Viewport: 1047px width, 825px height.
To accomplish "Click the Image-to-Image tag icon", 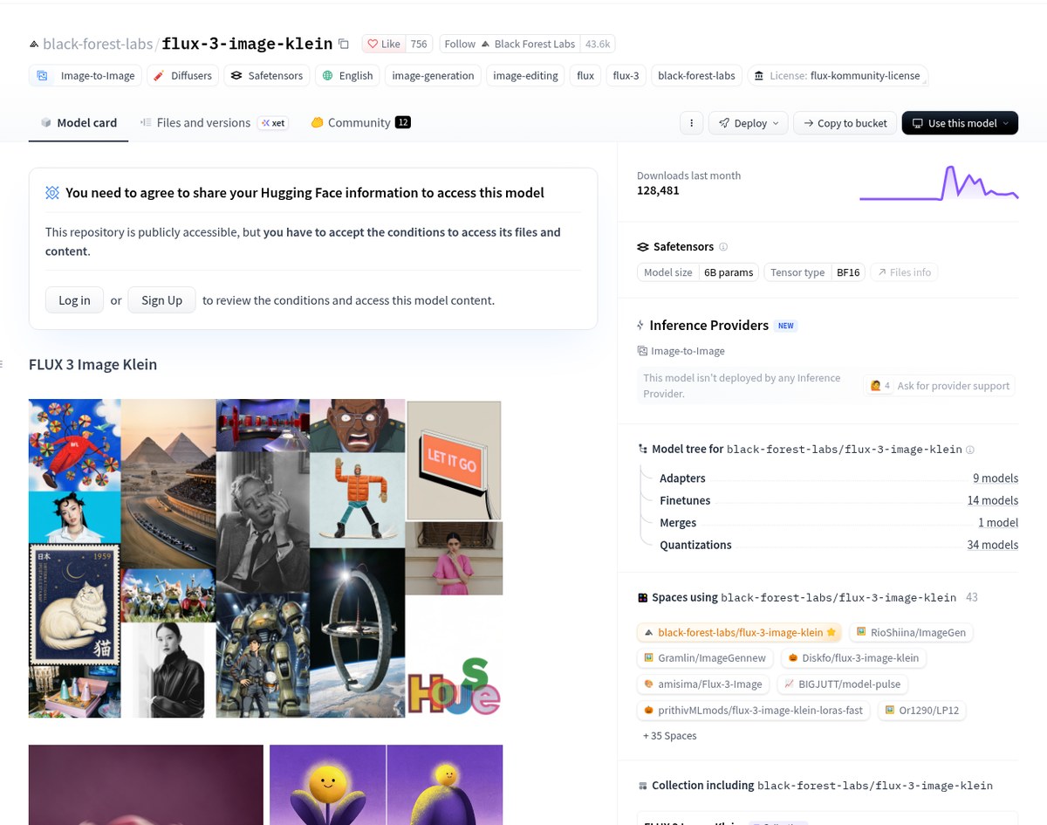I will click(42, 76).
